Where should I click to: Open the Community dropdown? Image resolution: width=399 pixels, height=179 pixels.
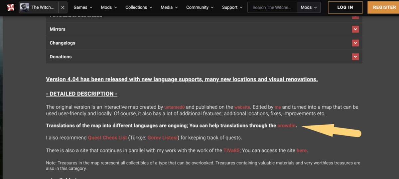coord(200,7)
